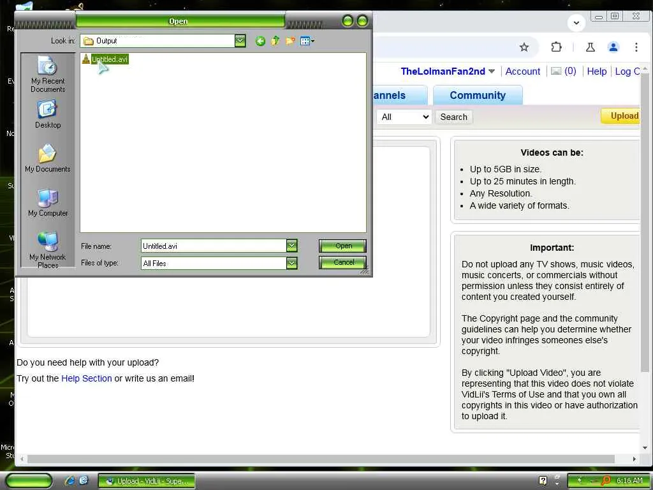
Task: Expand the File name dropdown arrow
Action: [292, 246]
